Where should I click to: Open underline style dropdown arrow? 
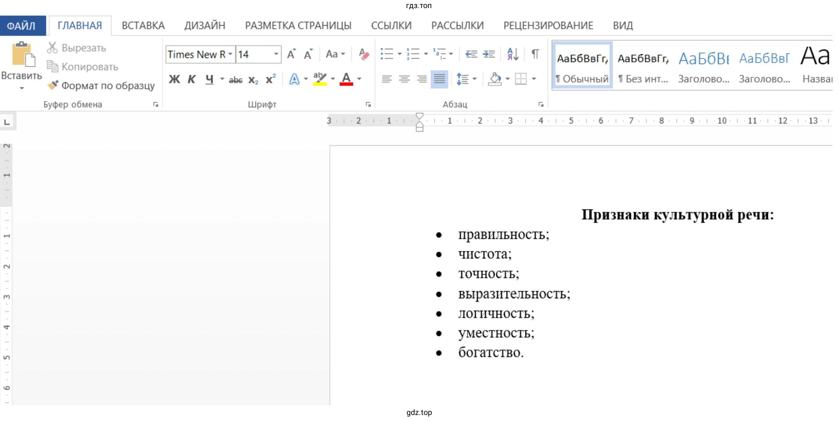tap(222, 79)
